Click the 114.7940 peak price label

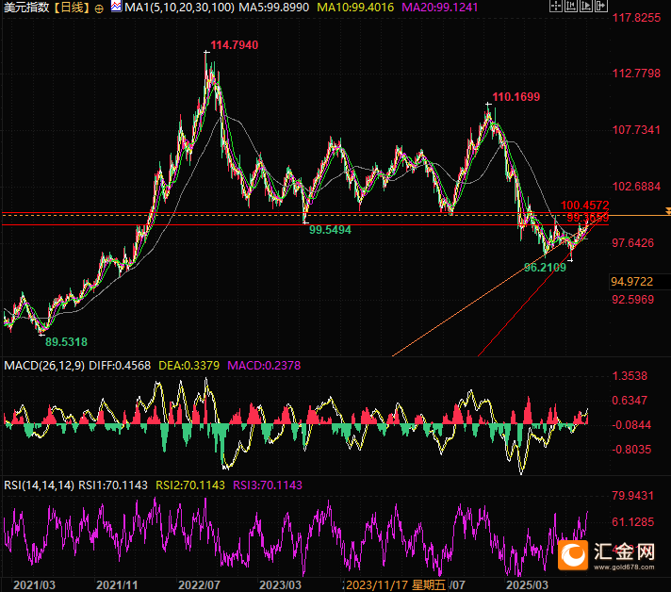[234, 45]
